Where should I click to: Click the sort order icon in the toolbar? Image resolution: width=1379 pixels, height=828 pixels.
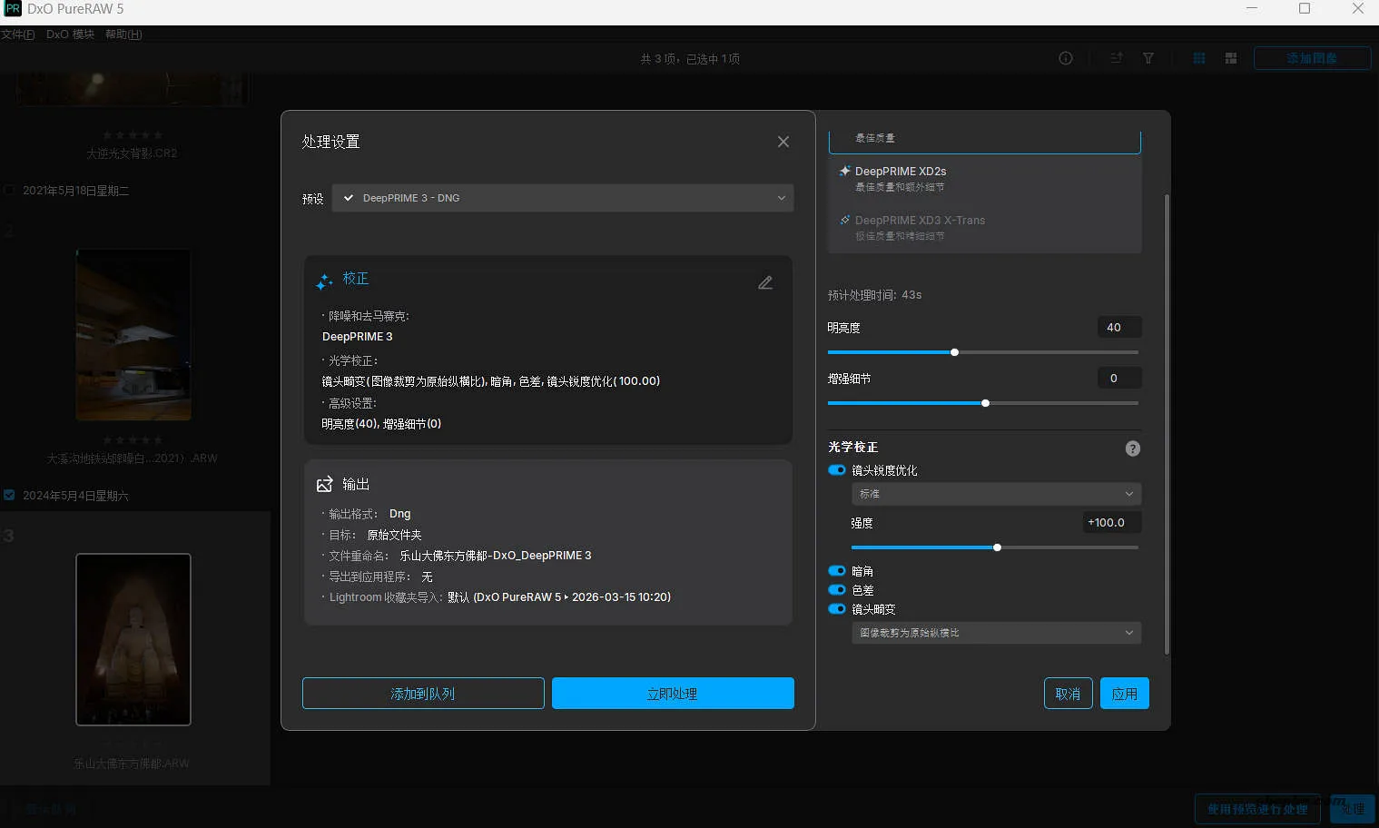pos(1116,57)
